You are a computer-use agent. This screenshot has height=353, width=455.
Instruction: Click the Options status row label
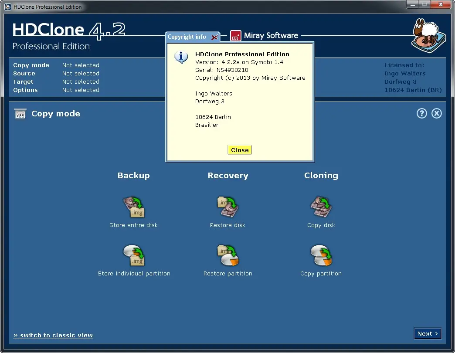click(25, 90)
